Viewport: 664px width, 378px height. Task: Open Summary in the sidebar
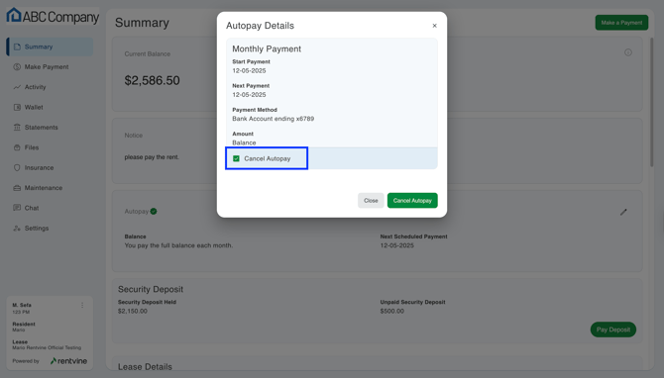[50, 47]
